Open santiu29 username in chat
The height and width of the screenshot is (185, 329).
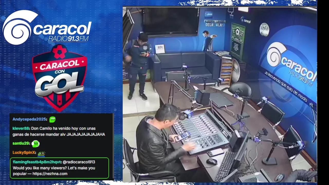(21, 144)
